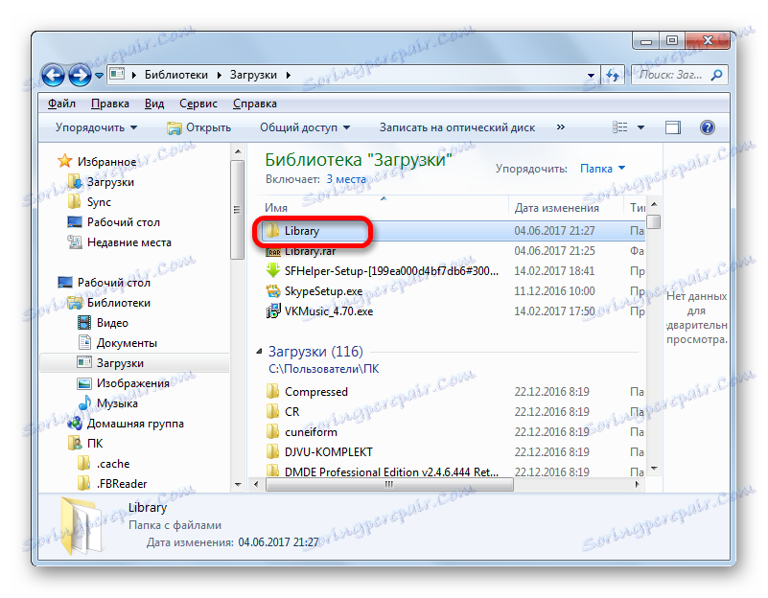Click the change view icon
The image size is (768, 598).
[620, 127]
